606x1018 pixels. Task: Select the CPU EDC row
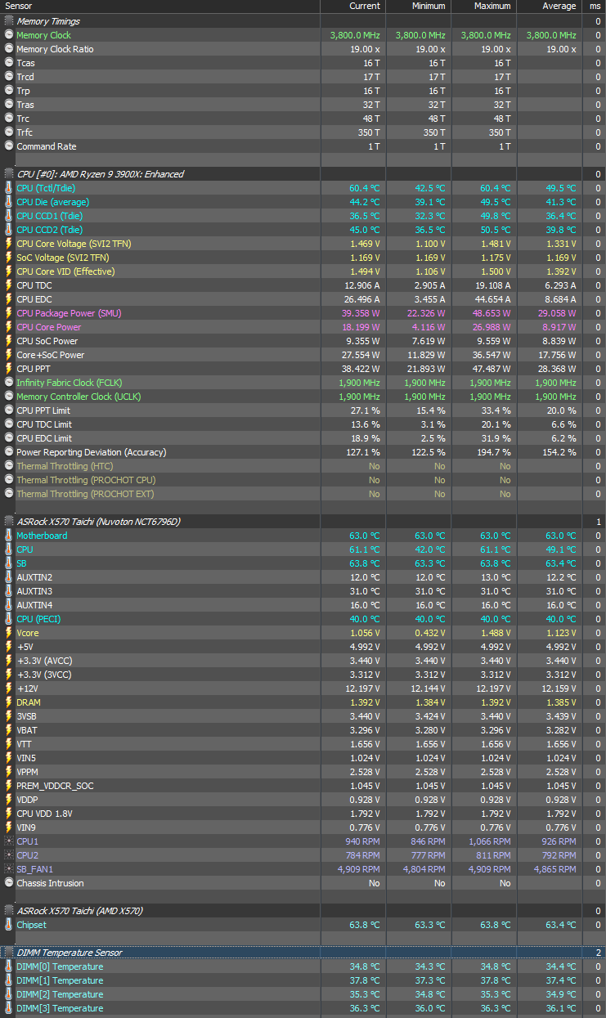(x=303, y=299)
